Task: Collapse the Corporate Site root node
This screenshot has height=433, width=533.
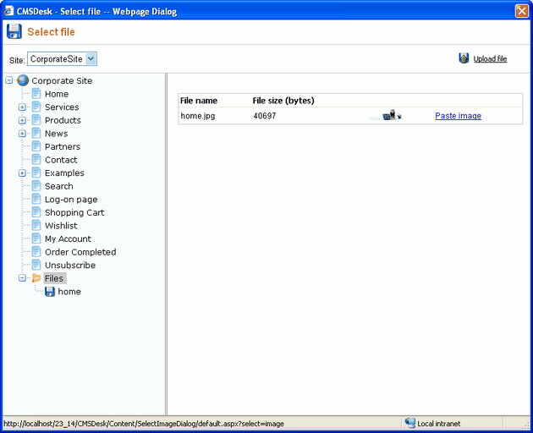Action: pos(9,80)
